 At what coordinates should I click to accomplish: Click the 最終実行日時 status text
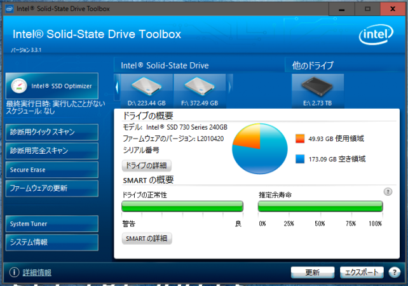55,104
